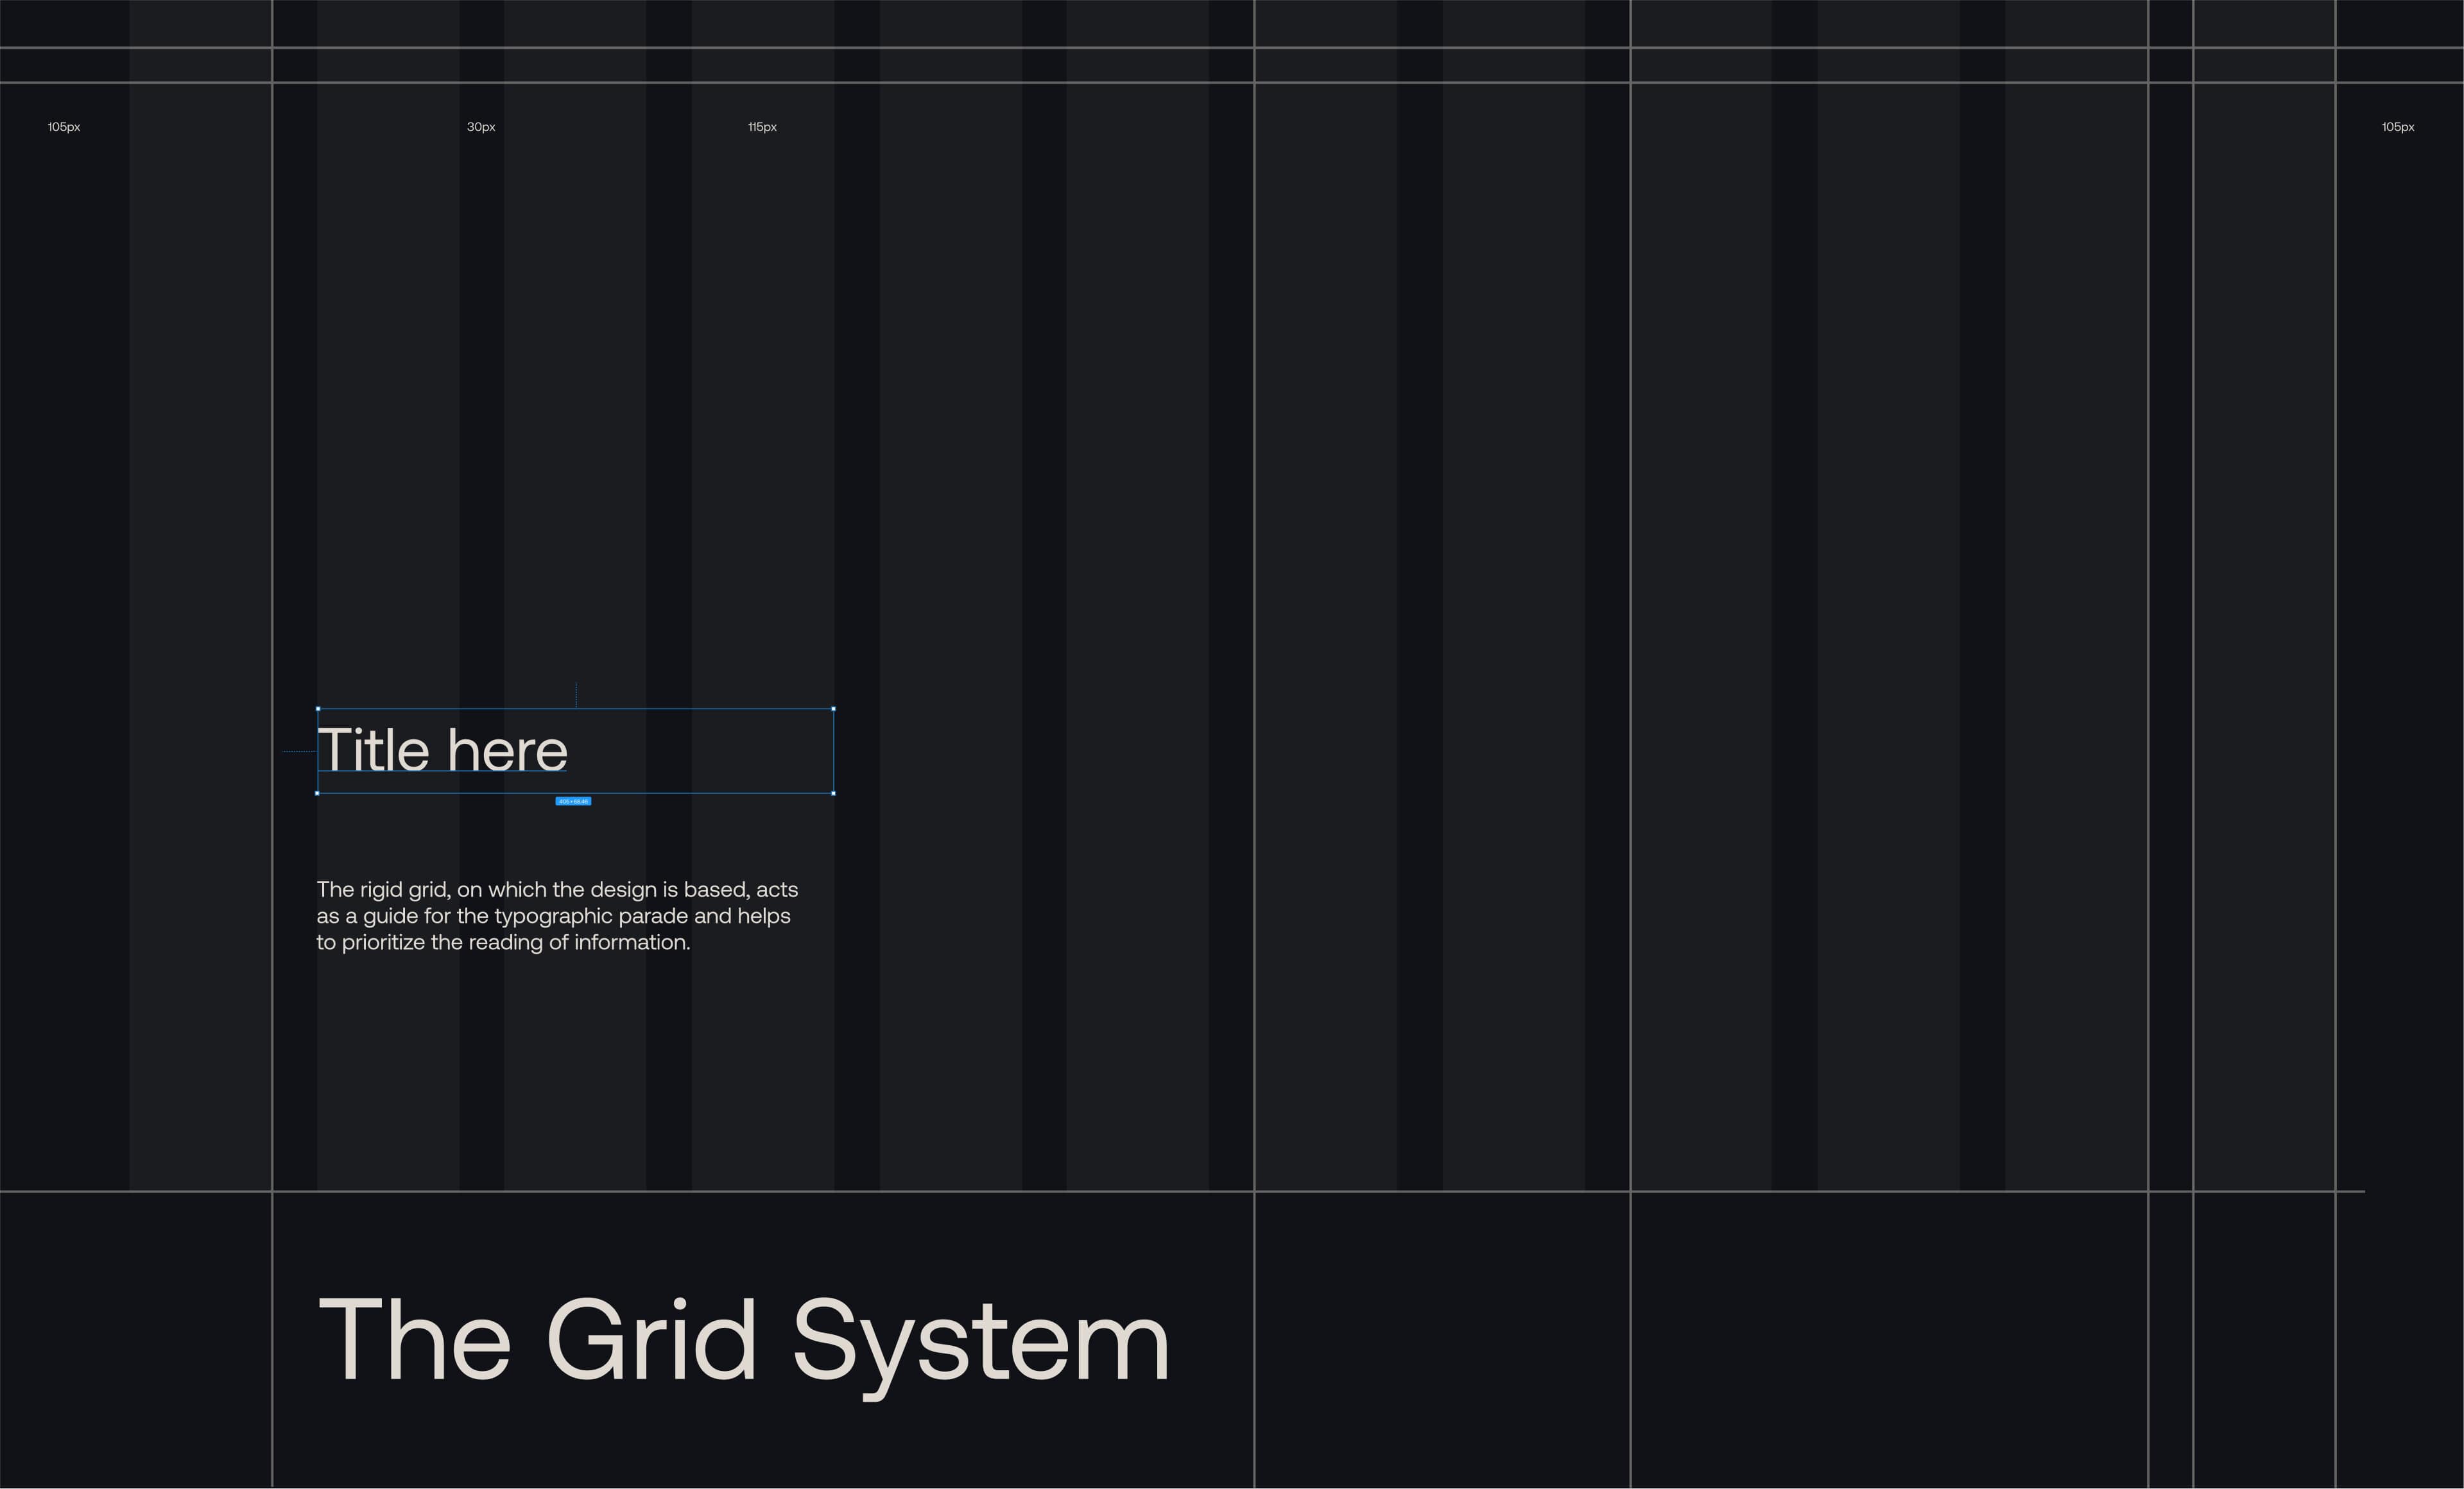Viewport: 2464px width, 1489px height.
Task: Click the blue 405 × 68.46 size badge
Action: [x=573, y=801]
